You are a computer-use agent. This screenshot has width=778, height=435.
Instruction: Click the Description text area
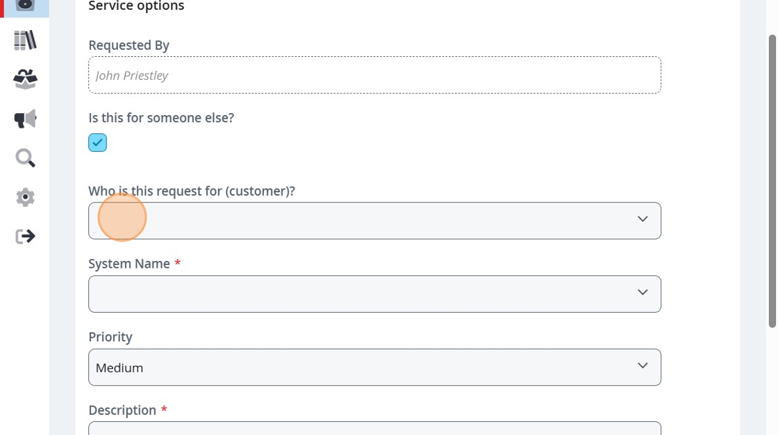(x=374, y=428)
